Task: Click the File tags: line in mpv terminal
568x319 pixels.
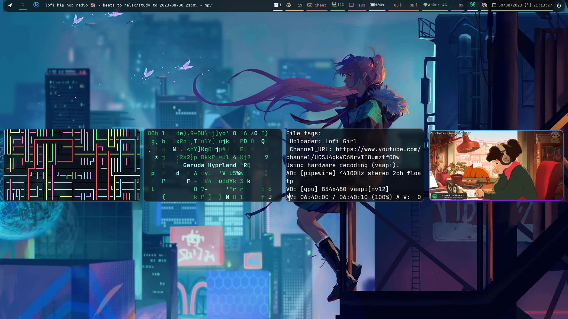Action: coord(304,134)
